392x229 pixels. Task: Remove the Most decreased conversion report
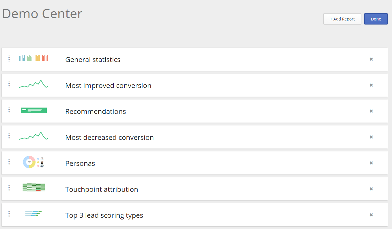[371, 137]
